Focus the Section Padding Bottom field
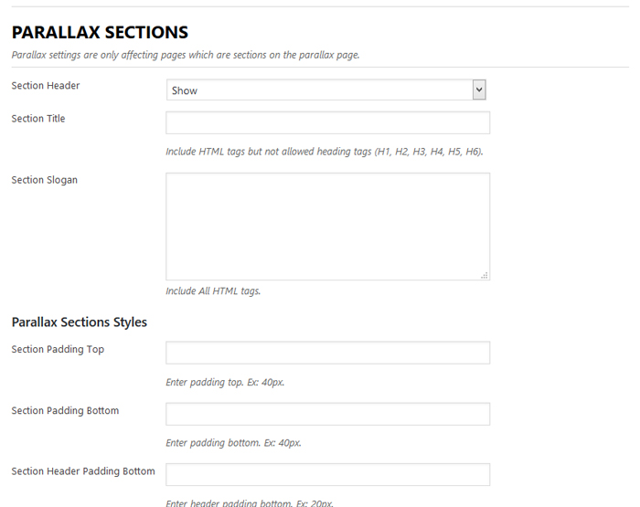Viewport: 640px width, 507px height. tap(327, 415)
